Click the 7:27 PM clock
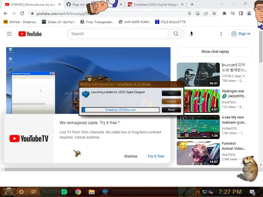263x197 pixels. (230, 192)
